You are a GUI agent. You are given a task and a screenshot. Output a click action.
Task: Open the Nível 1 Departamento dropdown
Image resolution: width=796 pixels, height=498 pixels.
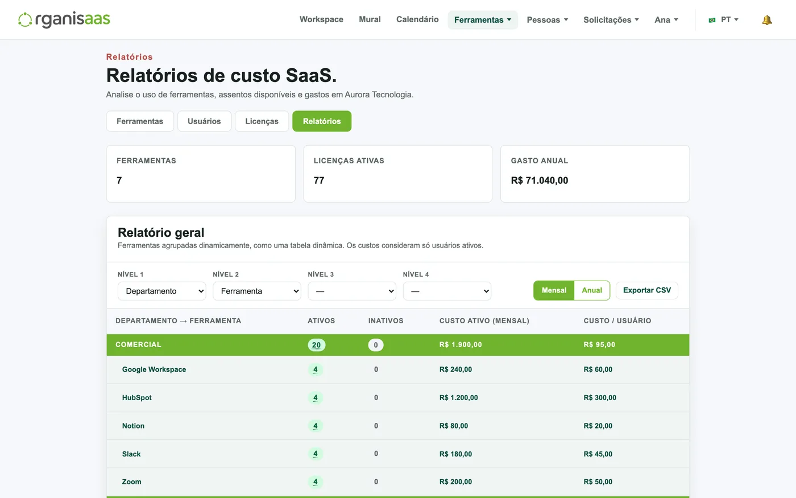pos(162,291)
